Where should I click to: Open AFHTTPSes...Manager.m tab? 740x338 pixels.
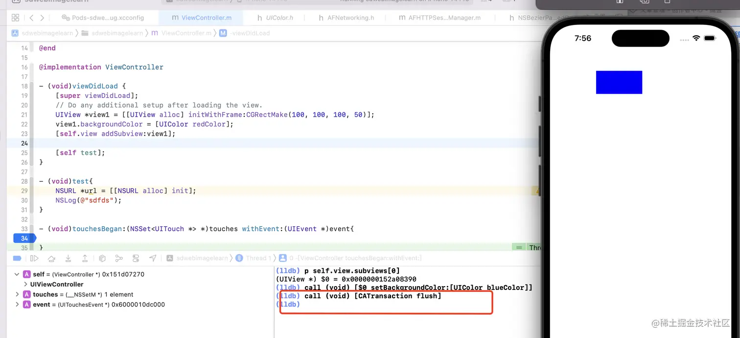pyautogui.click(x=440, y=18)
